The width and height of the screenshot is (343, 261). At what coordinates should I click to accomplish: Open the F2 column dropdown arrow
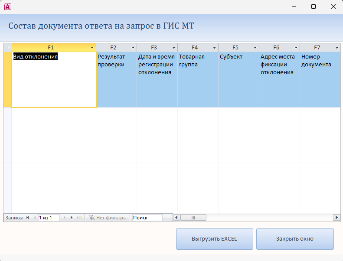coord(133,48)
